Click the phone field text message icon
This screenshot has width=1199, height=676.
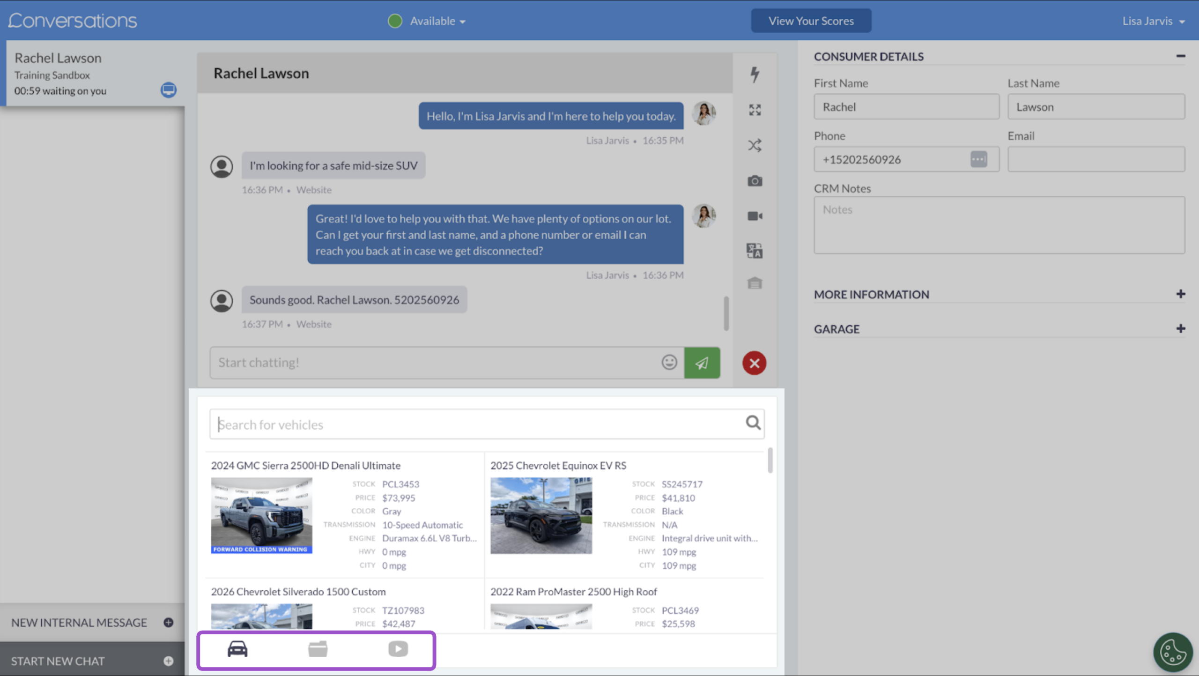(979, 159)
